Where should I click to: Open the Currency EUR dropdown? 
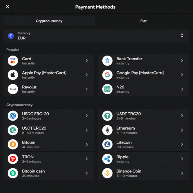point(96,36)
